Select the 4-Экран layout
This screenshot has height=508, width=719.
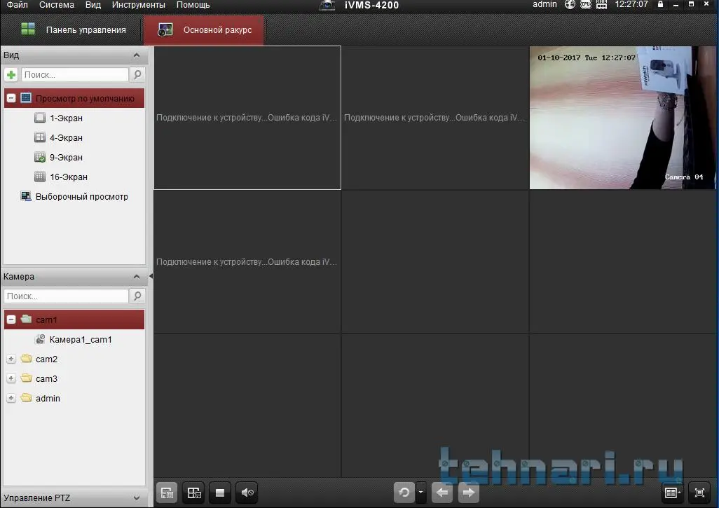coord(66,137)
